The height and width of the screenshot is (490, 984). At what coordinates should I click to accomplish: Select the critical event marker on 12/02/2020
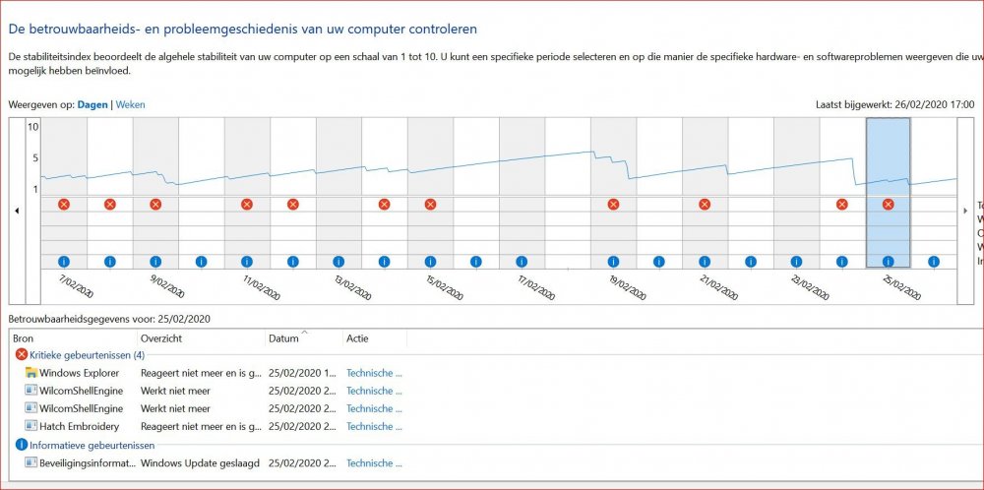[x=293, y=204]
